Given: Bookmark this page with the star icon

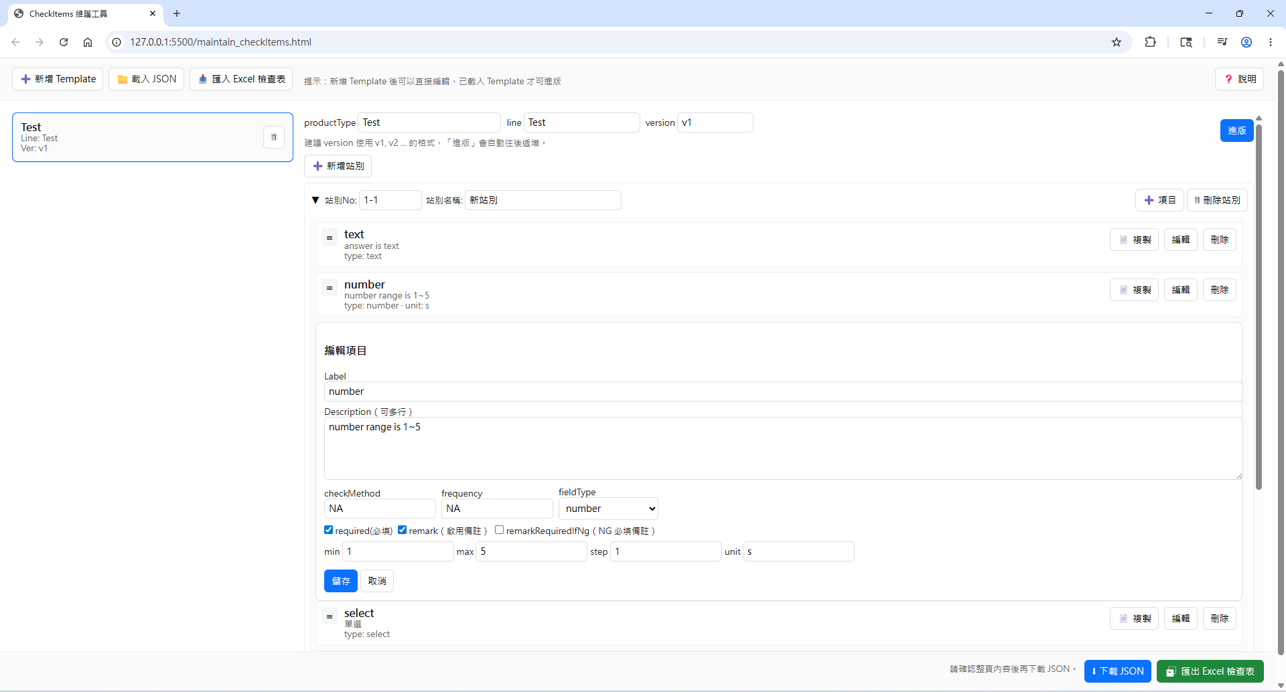Looking at the screenshot, I should [1117, 42].
